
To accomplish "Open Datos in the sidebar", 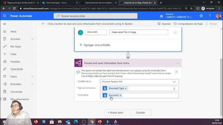I will point(14,76).
